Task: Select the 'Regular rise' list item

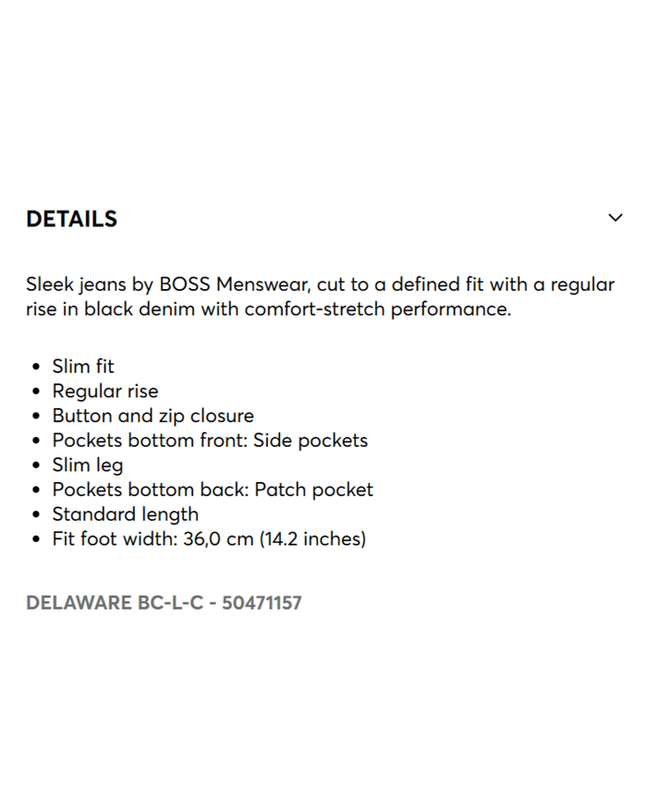Action: [x=105, y=392]
